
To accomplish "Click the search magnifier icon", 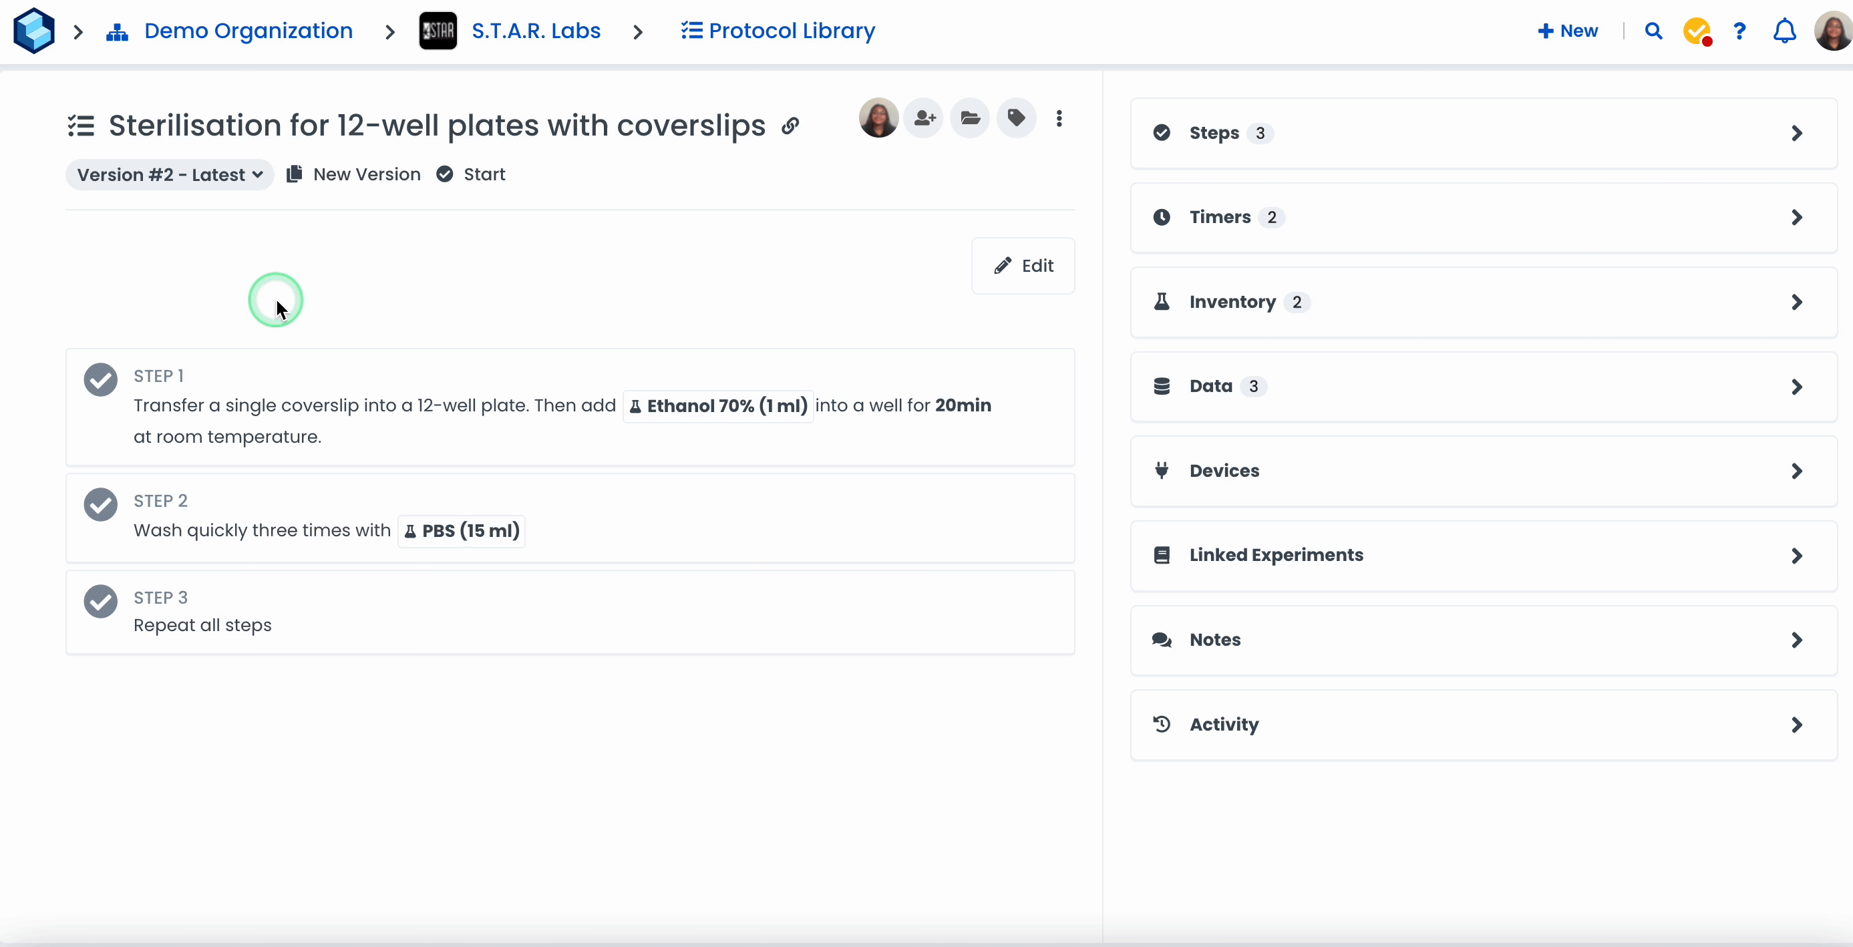I will [1653, 31].
